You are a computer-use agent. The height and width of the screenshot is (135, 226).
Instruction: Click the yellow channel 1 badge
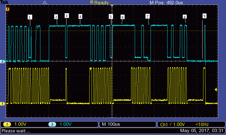tap(7, 124)
